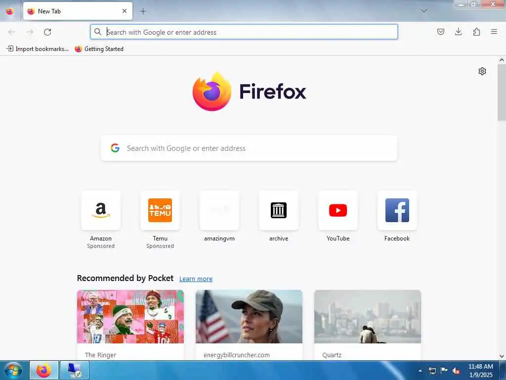Close the New Tab tab
Viewport: 506px width, 380px height.
pos(124,11)
